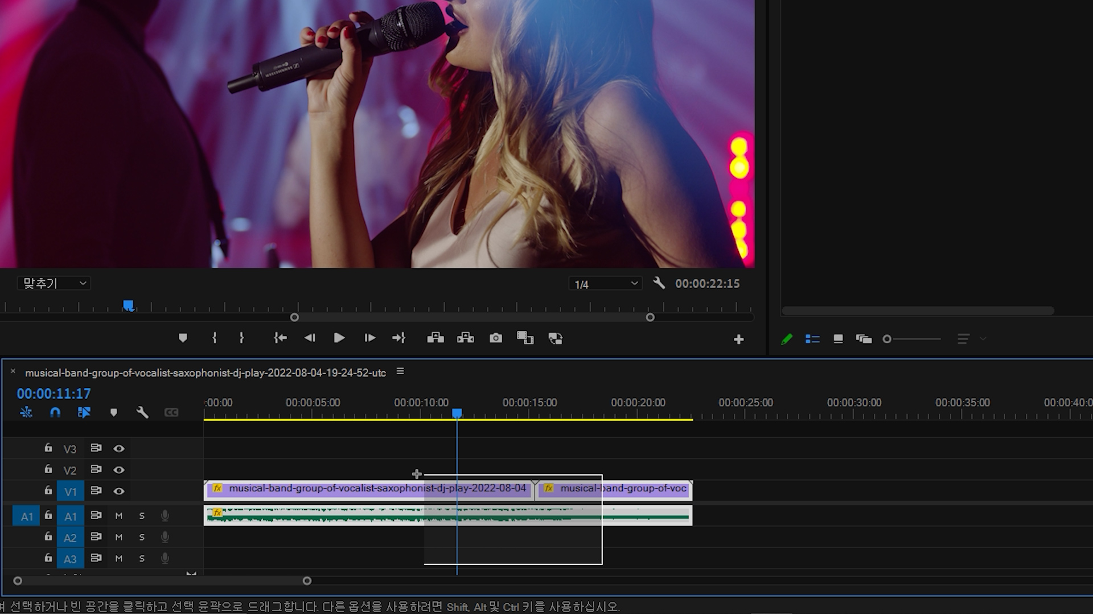Toggle Snap in Timeline magnet icon
Image resolution: width=1093 pixels, height=614 pixels.
(x=55, y=412)
